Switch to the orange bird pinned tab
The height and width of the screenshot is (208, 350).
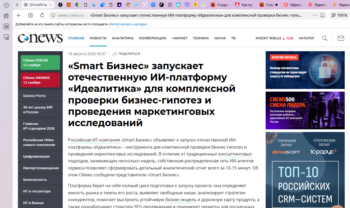point(69,5)
